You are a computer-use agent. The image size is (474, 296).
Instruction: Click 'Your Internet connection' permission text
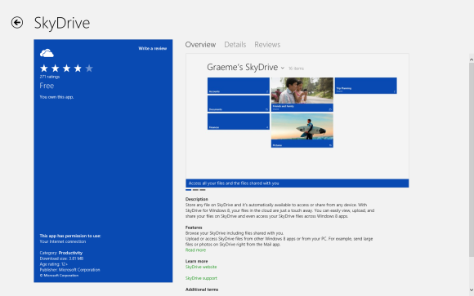[x=63, y=241]
